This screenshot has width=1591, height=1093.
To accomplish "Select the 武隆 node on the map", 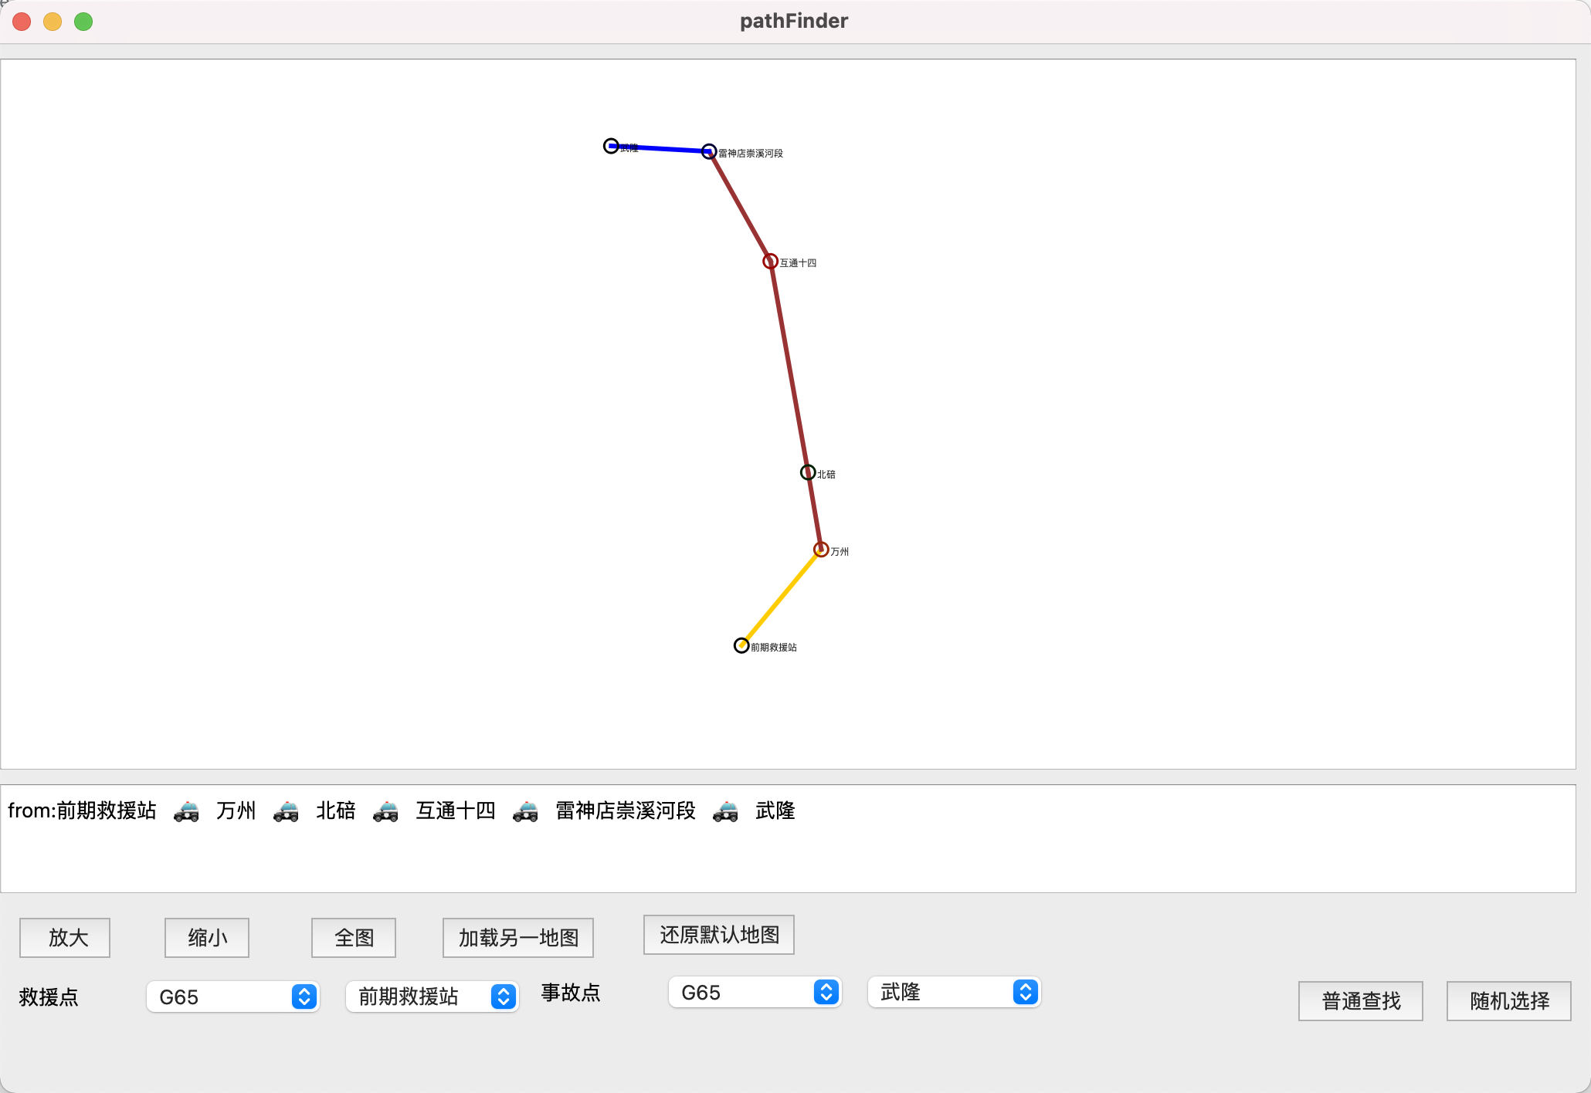I will [610, 146].
